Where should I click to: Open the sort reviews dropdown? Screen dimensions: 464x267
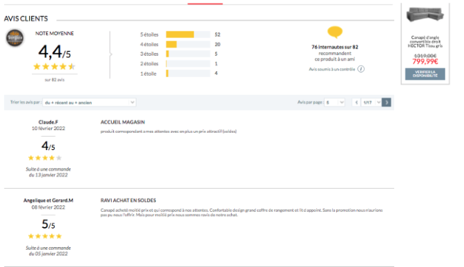point(89,102)
